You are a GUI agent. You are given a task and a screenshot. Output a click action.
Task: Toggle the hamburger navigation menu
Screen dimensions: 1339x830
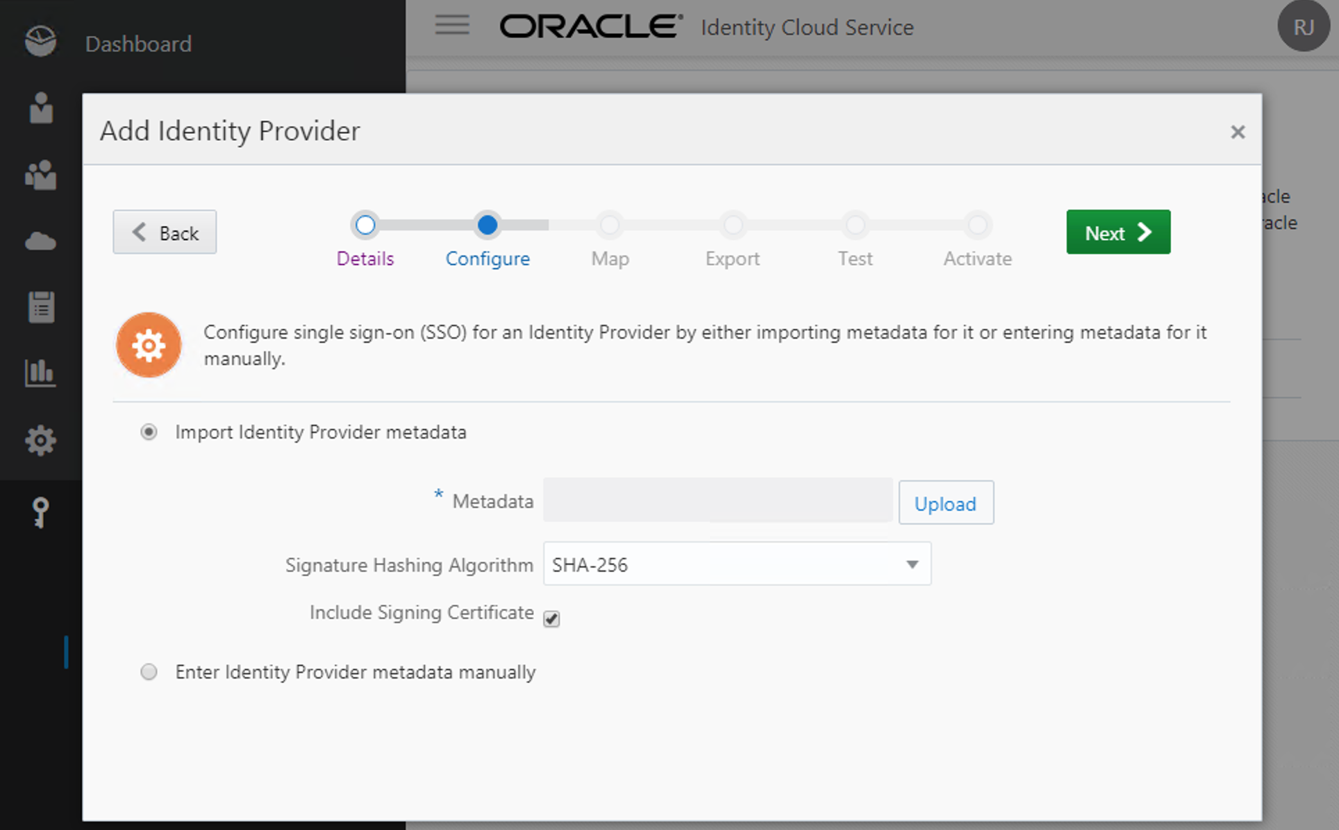click(x=452, y=26)
